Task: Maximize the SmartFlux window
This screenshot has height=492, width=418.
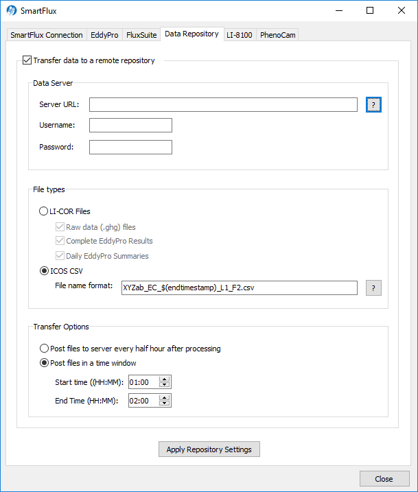Action: (370, 11)
